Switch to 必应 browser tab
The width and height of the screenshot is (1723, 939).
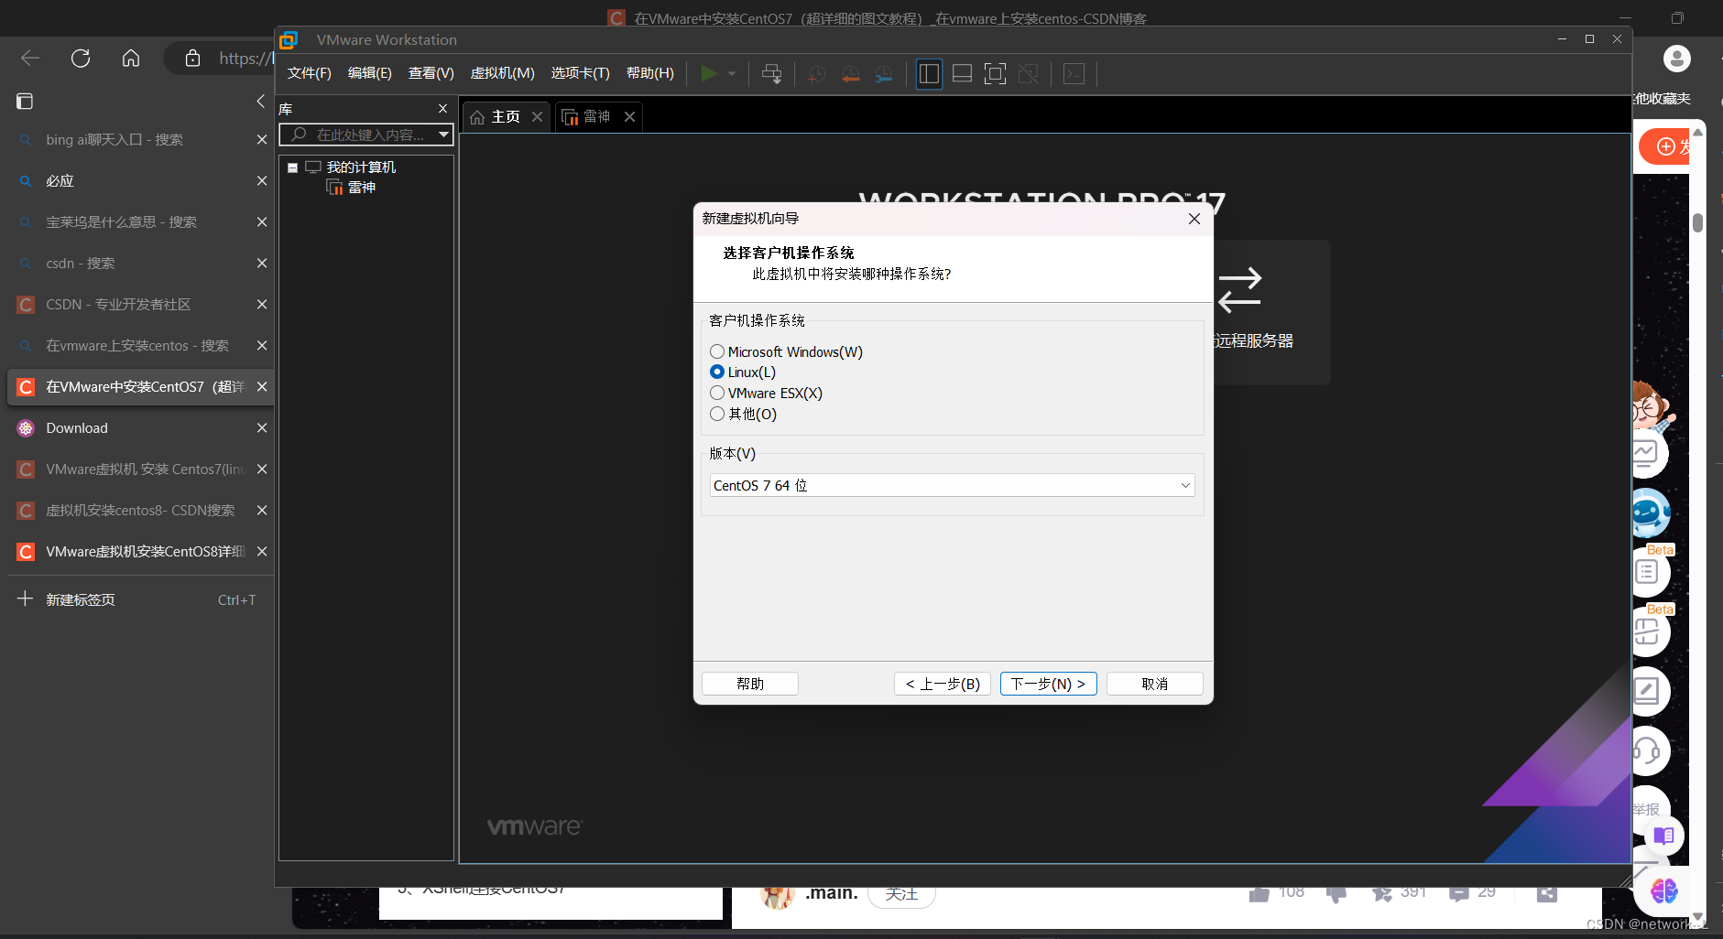tap(140, 181)
